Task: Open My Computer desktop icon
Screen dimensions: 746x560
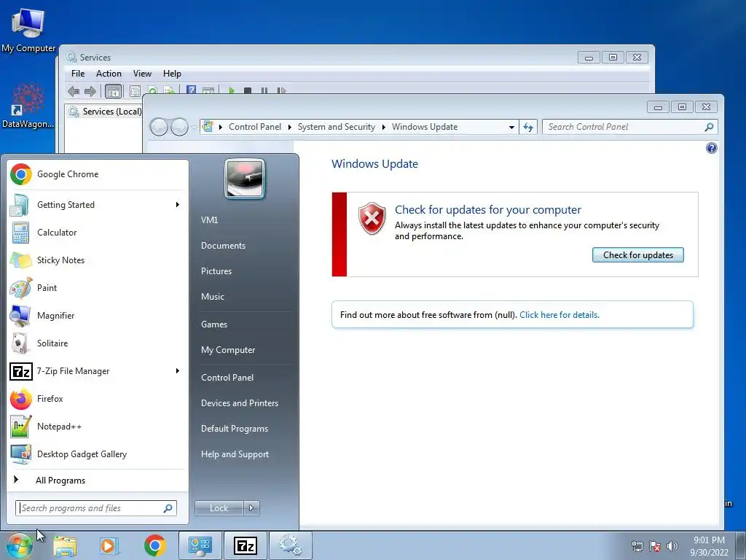Action: (x=28, y=29)
